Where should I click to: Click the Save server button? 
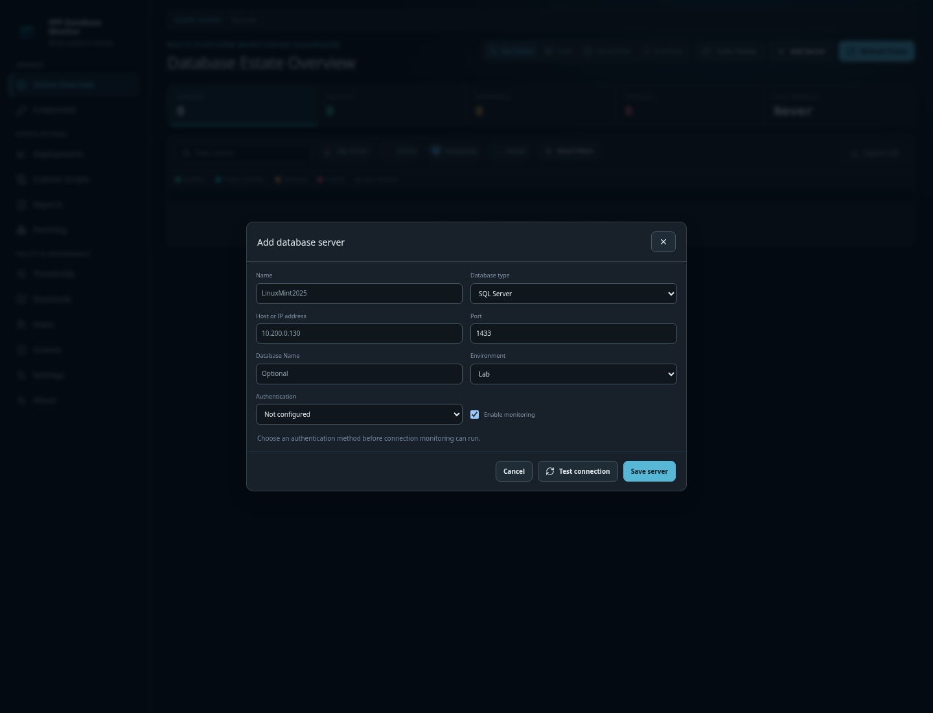click(x=649, y=471)
